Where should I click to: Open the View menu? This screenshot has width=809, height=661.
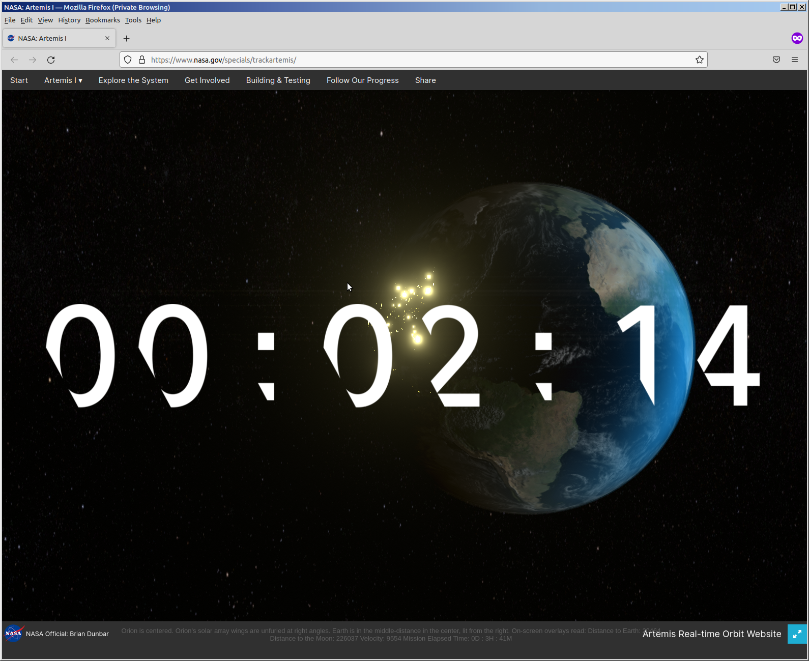(45, 20)
